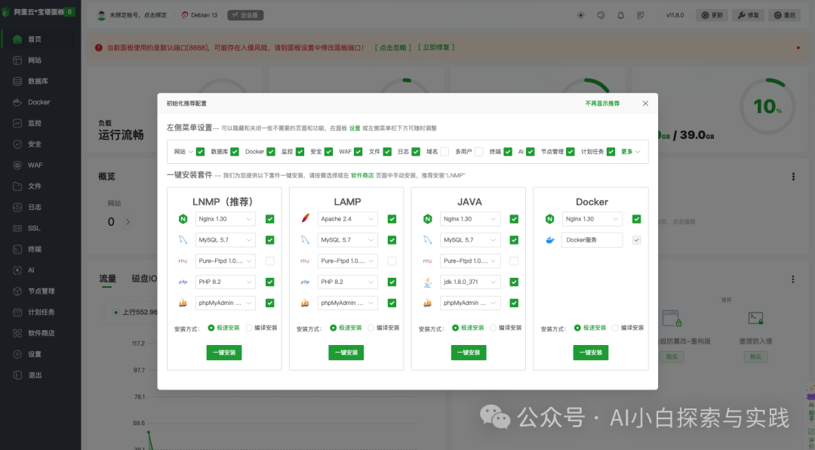Uncheck the 计划任务 menu checkbox
This screenshot has height=450, width=815.
pos(610,152)
